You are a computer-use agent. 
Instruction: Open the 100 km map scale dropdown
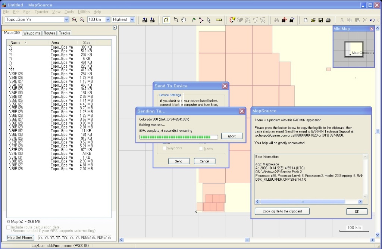[x=108, y=19]
